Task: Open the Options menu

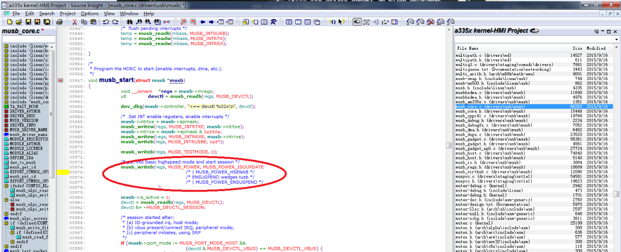Action: pos(90,13)
